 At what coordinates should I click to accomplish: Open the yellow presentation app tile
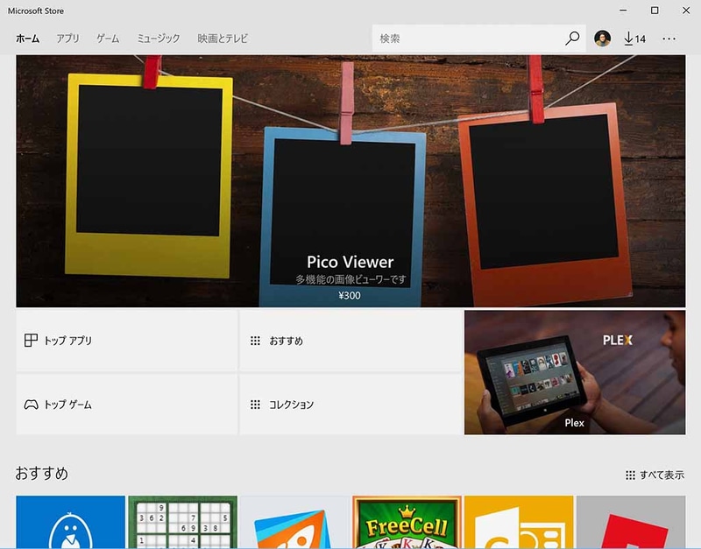click(519, 522)
